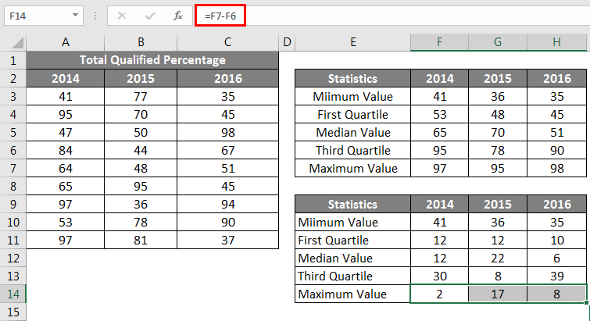Select row 14 header
This screenshot has height=321, width=590.
pyautogui.click(x=13, y=294)
